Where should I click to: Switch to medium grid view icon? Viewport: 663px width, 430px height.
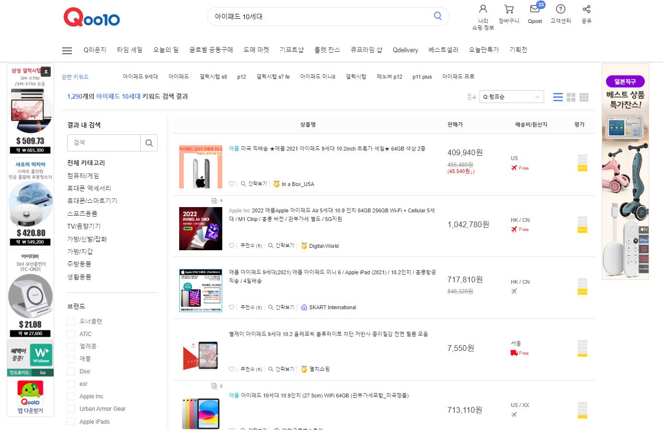(x=571, y=97)
